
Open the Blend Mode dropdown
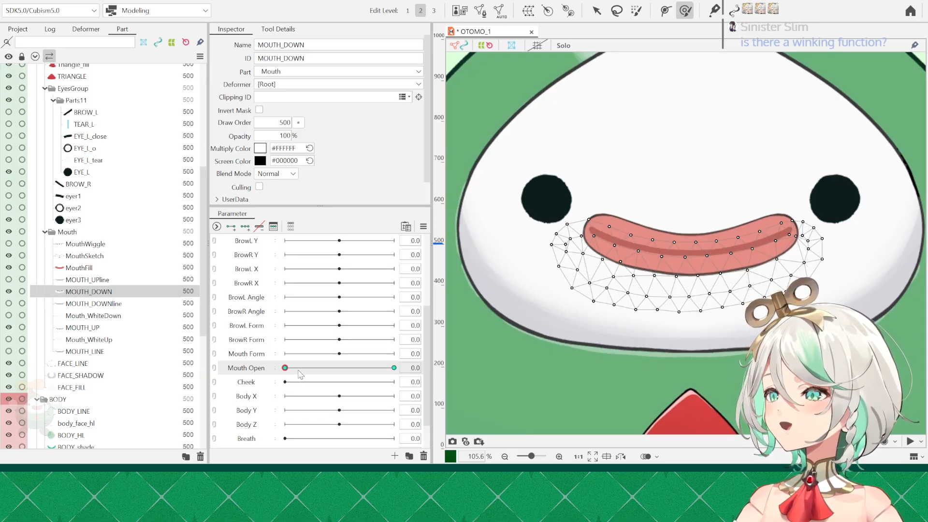tap(276, 174)
